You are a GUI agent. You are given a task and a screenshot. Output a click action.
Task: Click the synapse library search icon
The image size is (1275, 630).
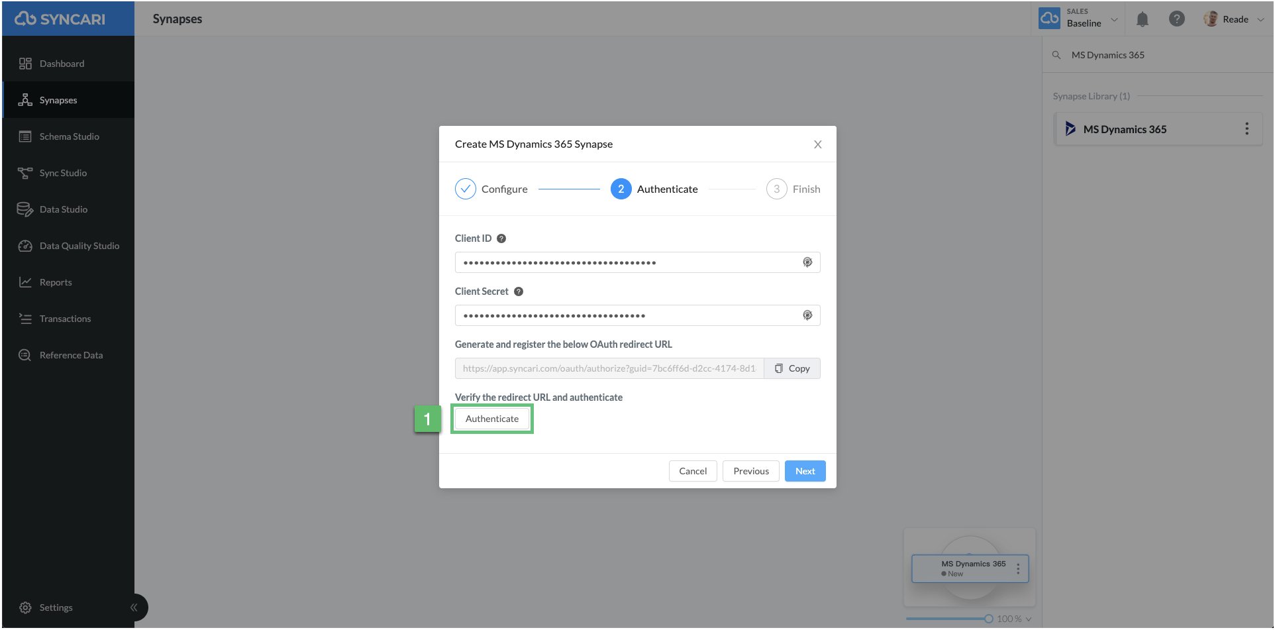point(1056,55)
